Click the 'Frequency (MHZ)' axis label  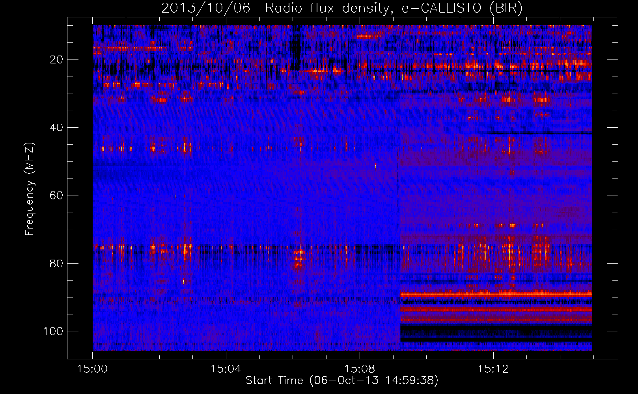coord(30,189)
